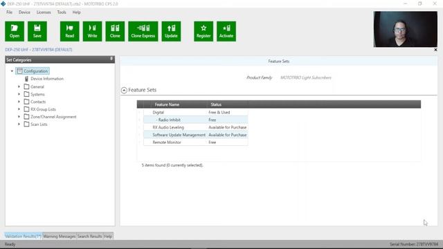
Task: Click Remote Monitor 'Free' status cell
Action: (213, 142)
